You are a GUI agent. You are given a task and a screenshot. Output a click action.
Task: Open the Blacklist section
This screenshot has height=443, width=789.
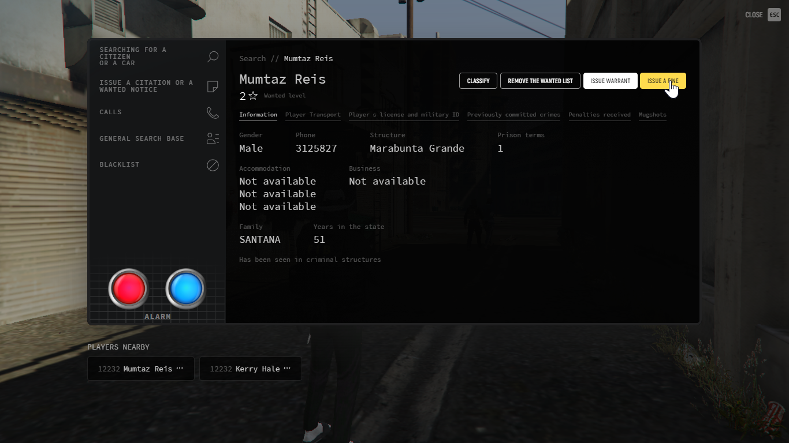tap(159, 165)
